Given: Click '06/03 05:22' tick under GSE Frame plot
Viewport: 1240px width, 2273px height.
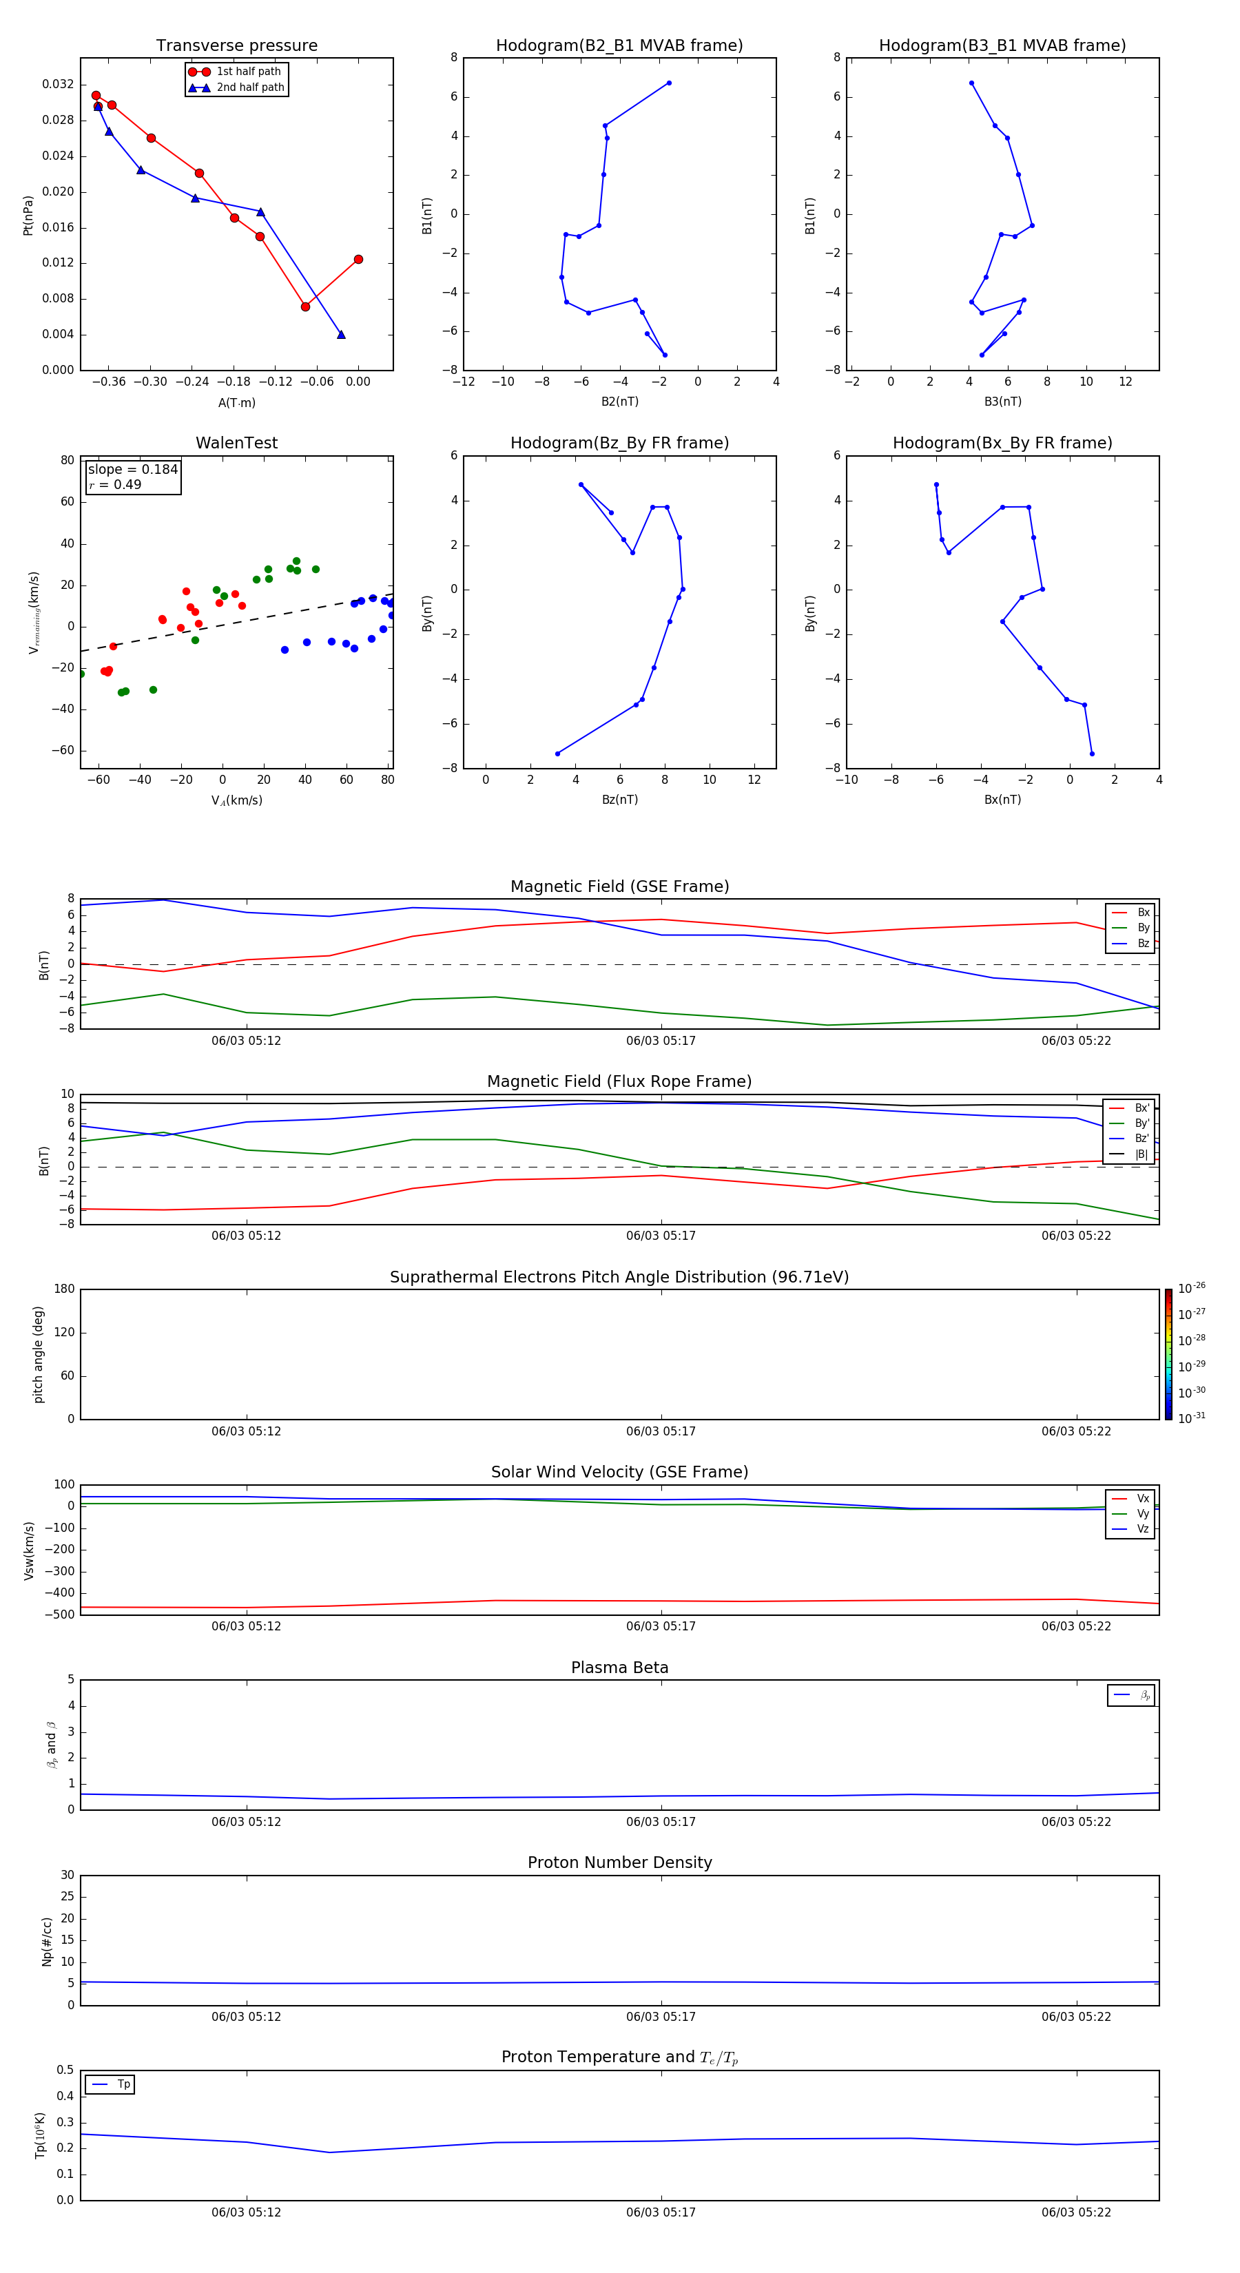Looking at the screenshot, I should [x=1076, y=1040].
